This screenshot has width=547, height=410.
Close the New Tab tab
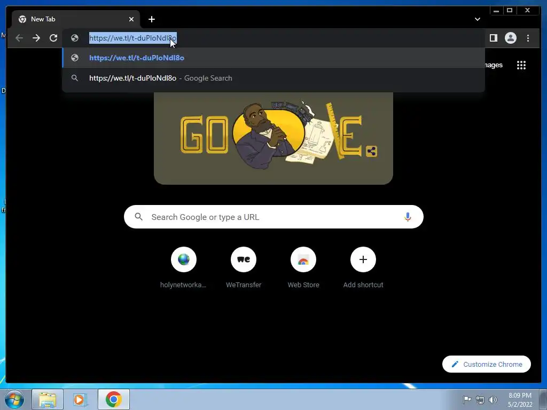click(131, 19)
